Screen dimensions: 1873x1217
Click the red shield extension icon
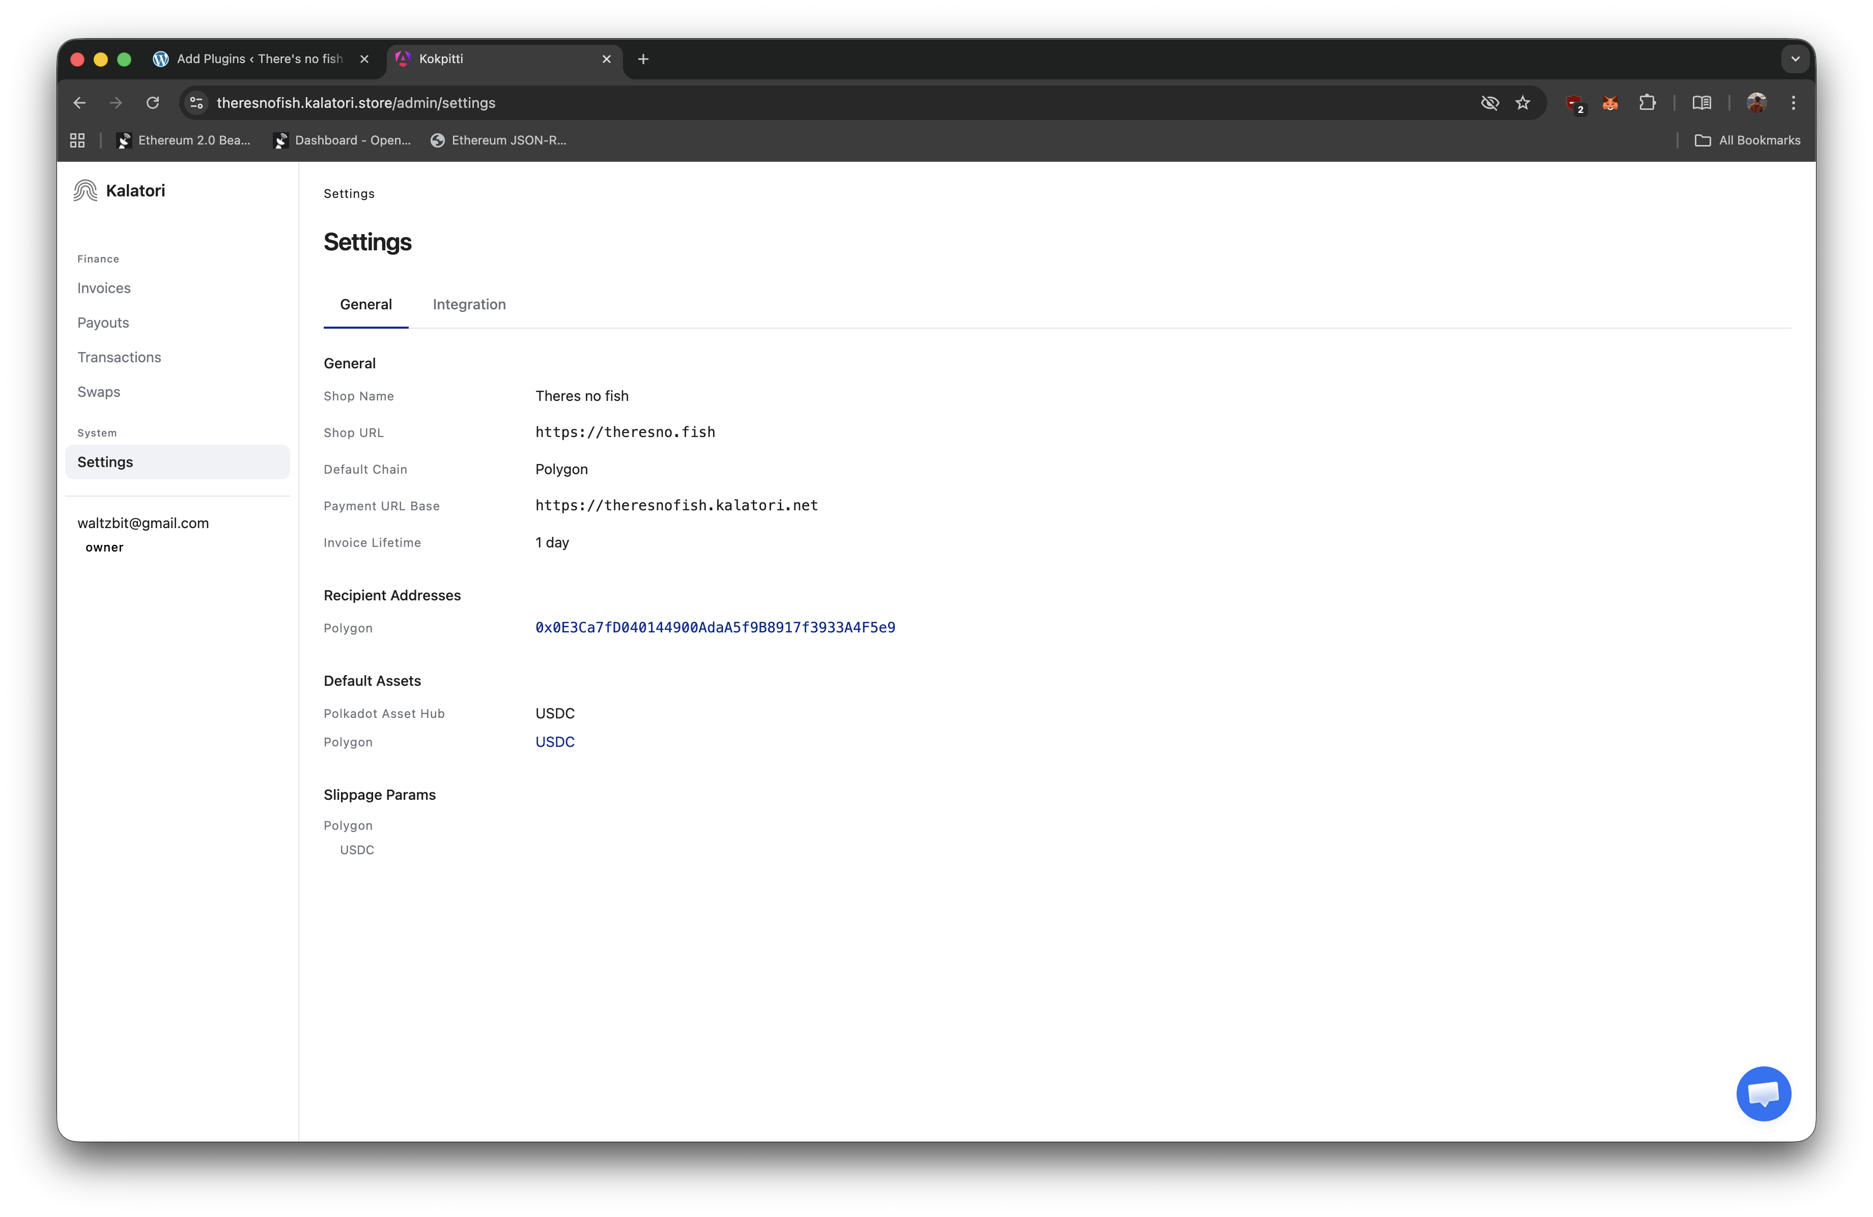1574,103
